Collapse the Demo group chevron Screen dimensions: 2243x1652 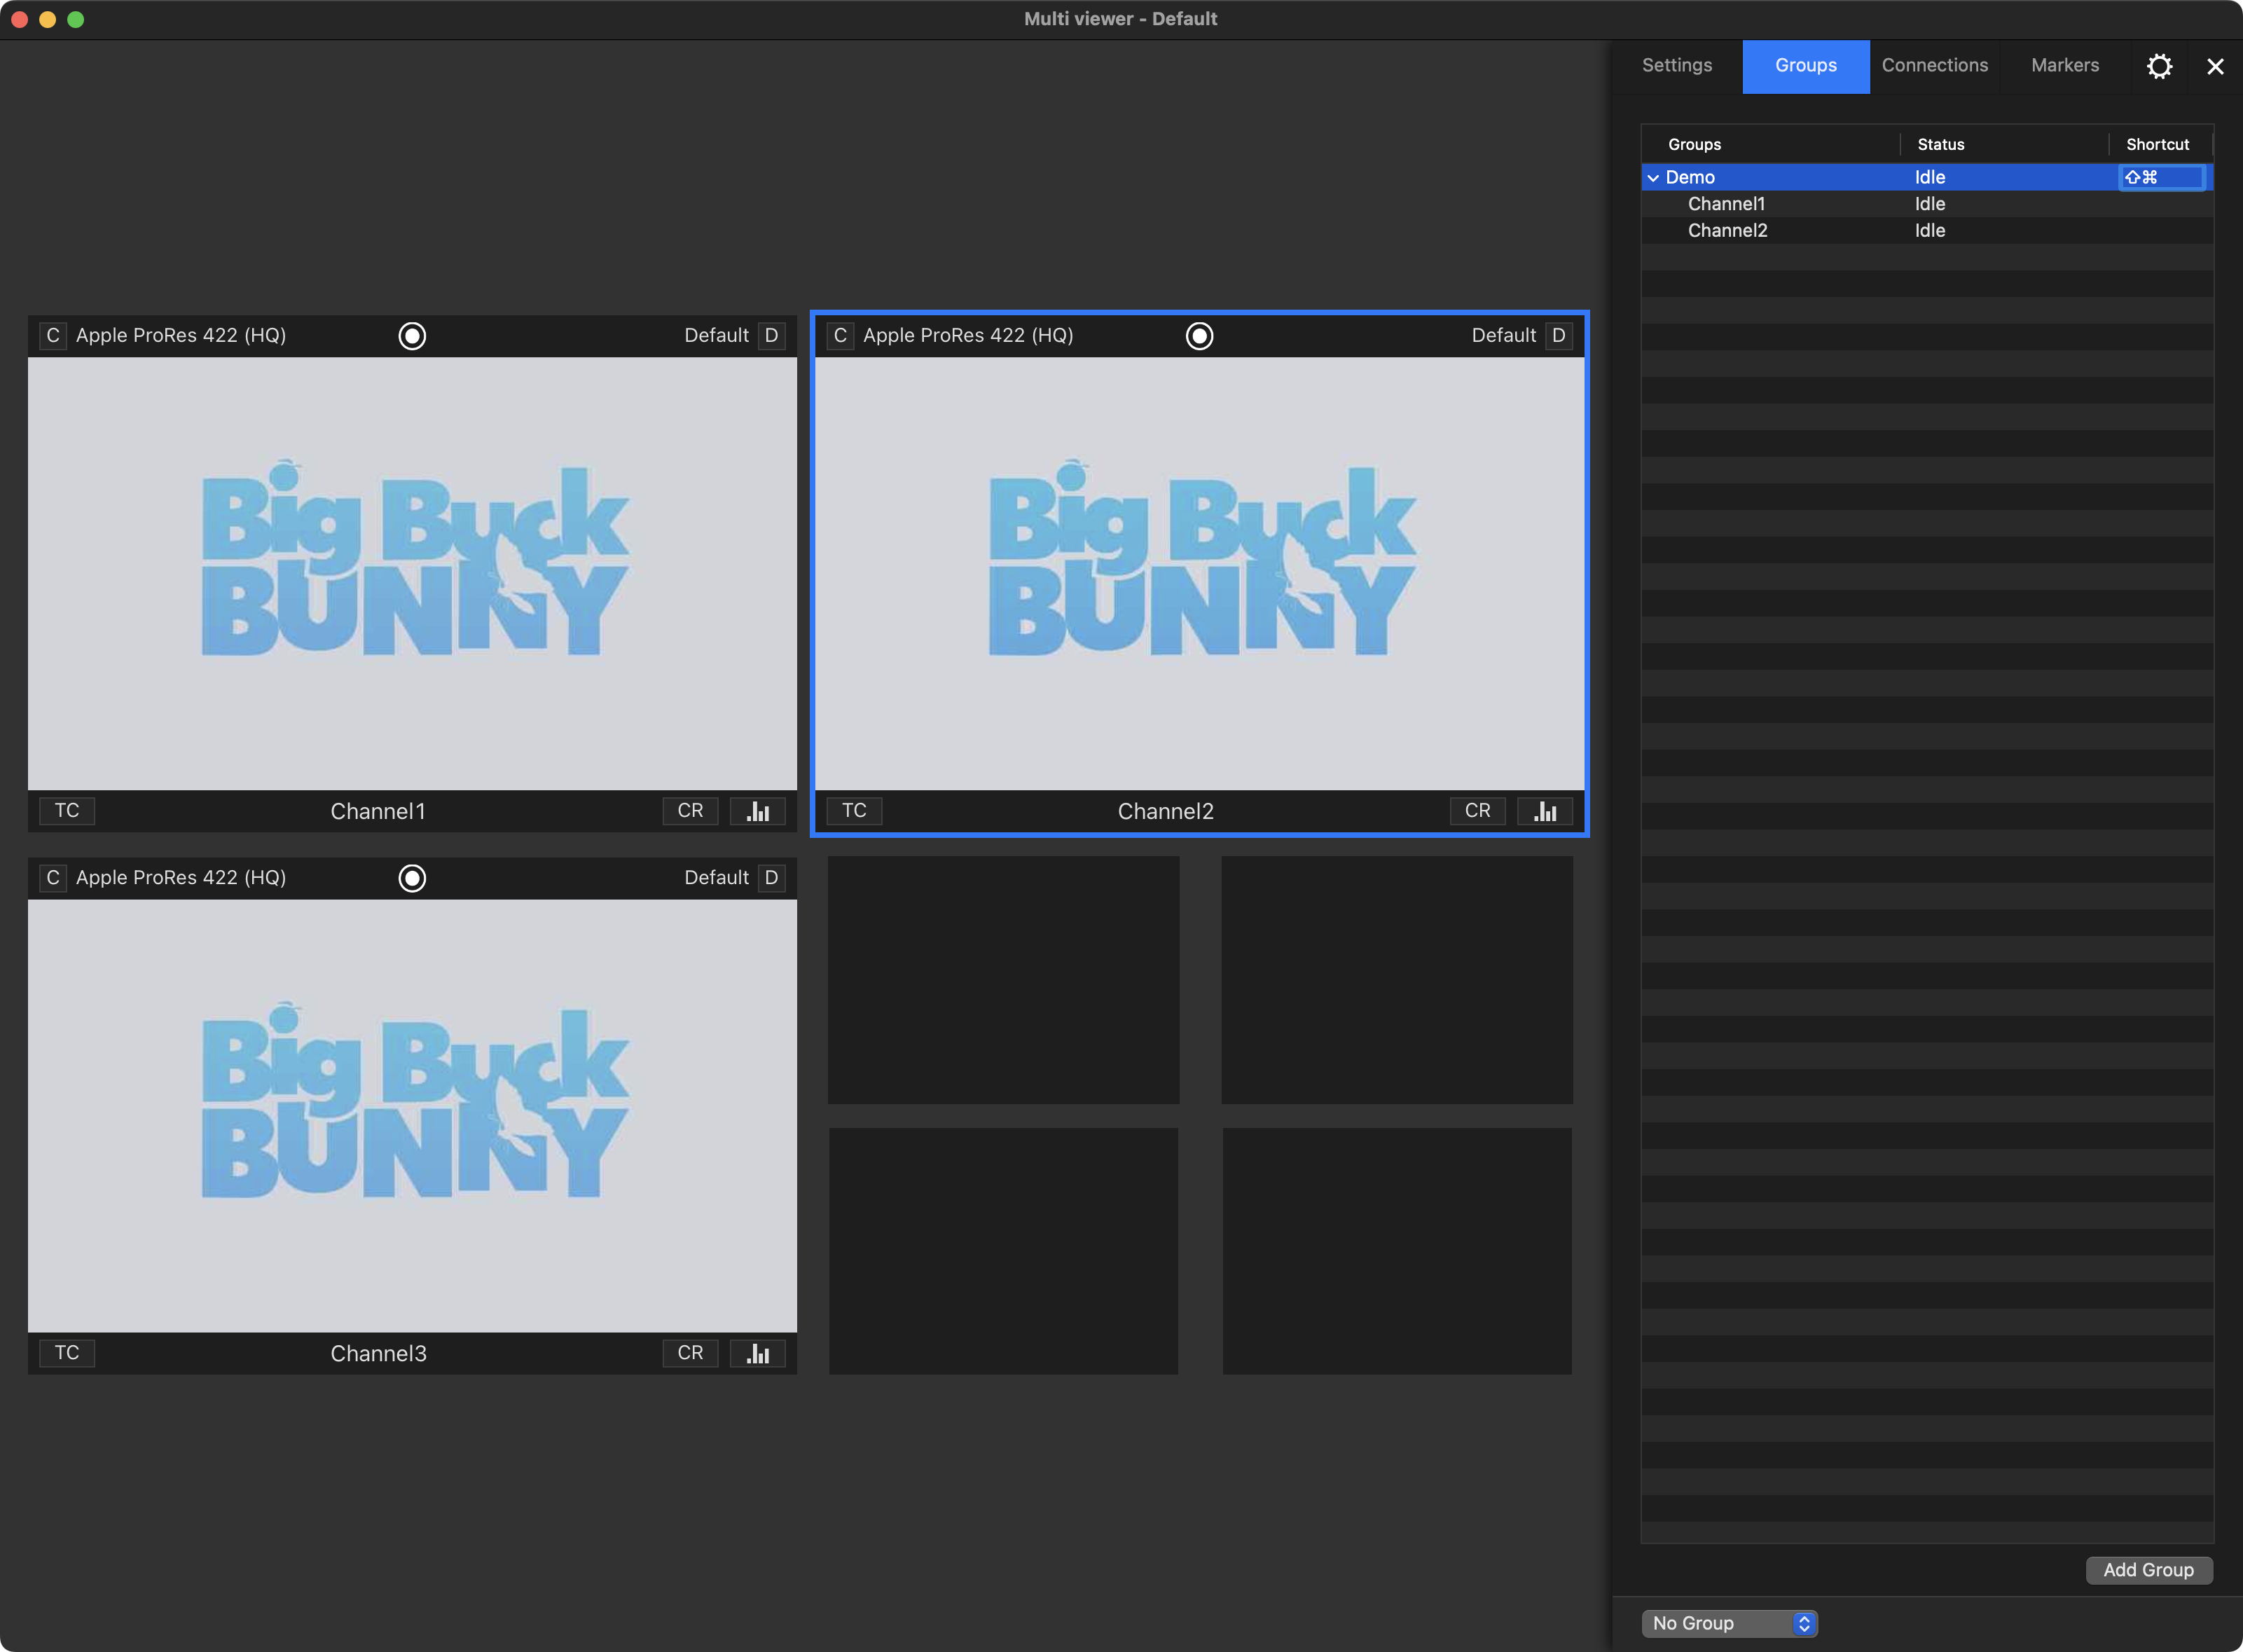tap(1653, 178)
